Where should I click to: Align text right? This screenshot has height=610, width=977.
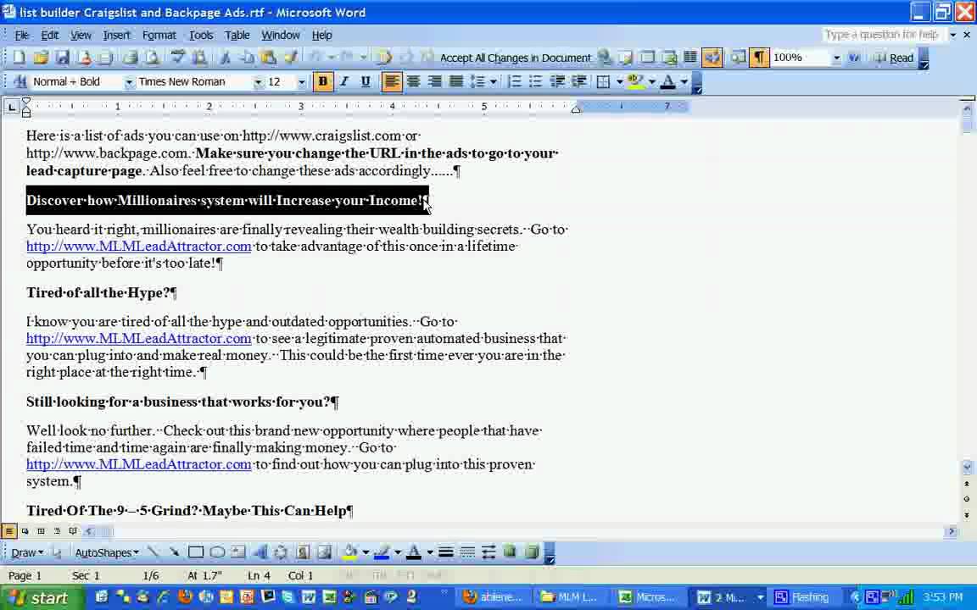[434, 81]
